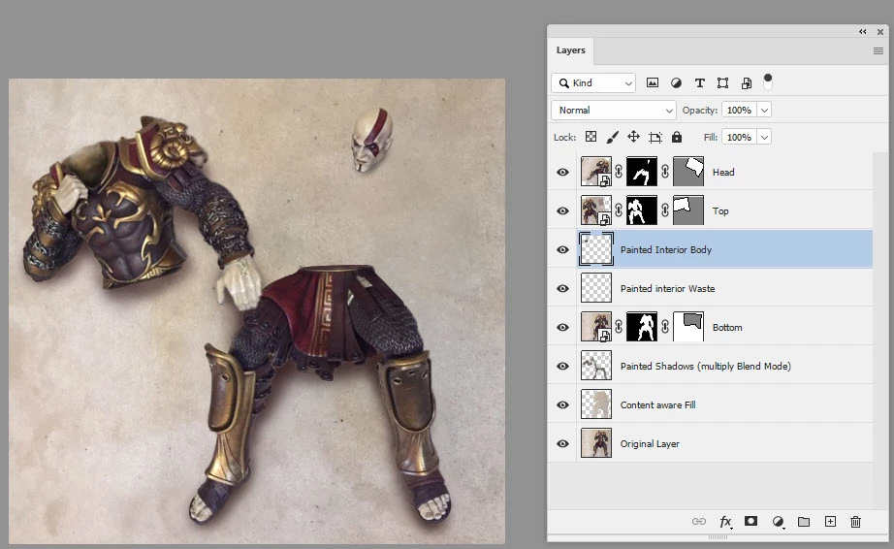
Task: Click the lock transparent pixels icon
Action: pyautogui.click(x=591, y=138)
